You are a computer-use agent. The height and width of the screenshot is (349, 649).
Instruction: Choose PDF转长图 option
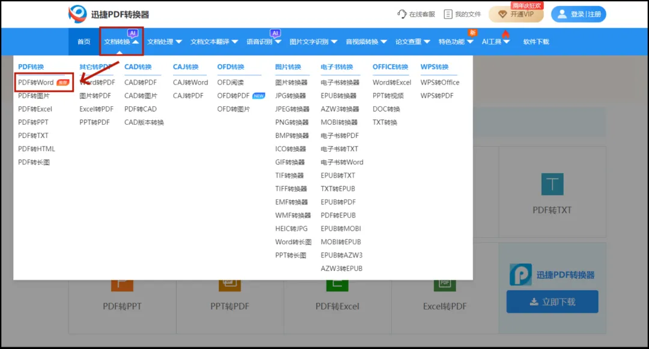click(x=34, y=163)
